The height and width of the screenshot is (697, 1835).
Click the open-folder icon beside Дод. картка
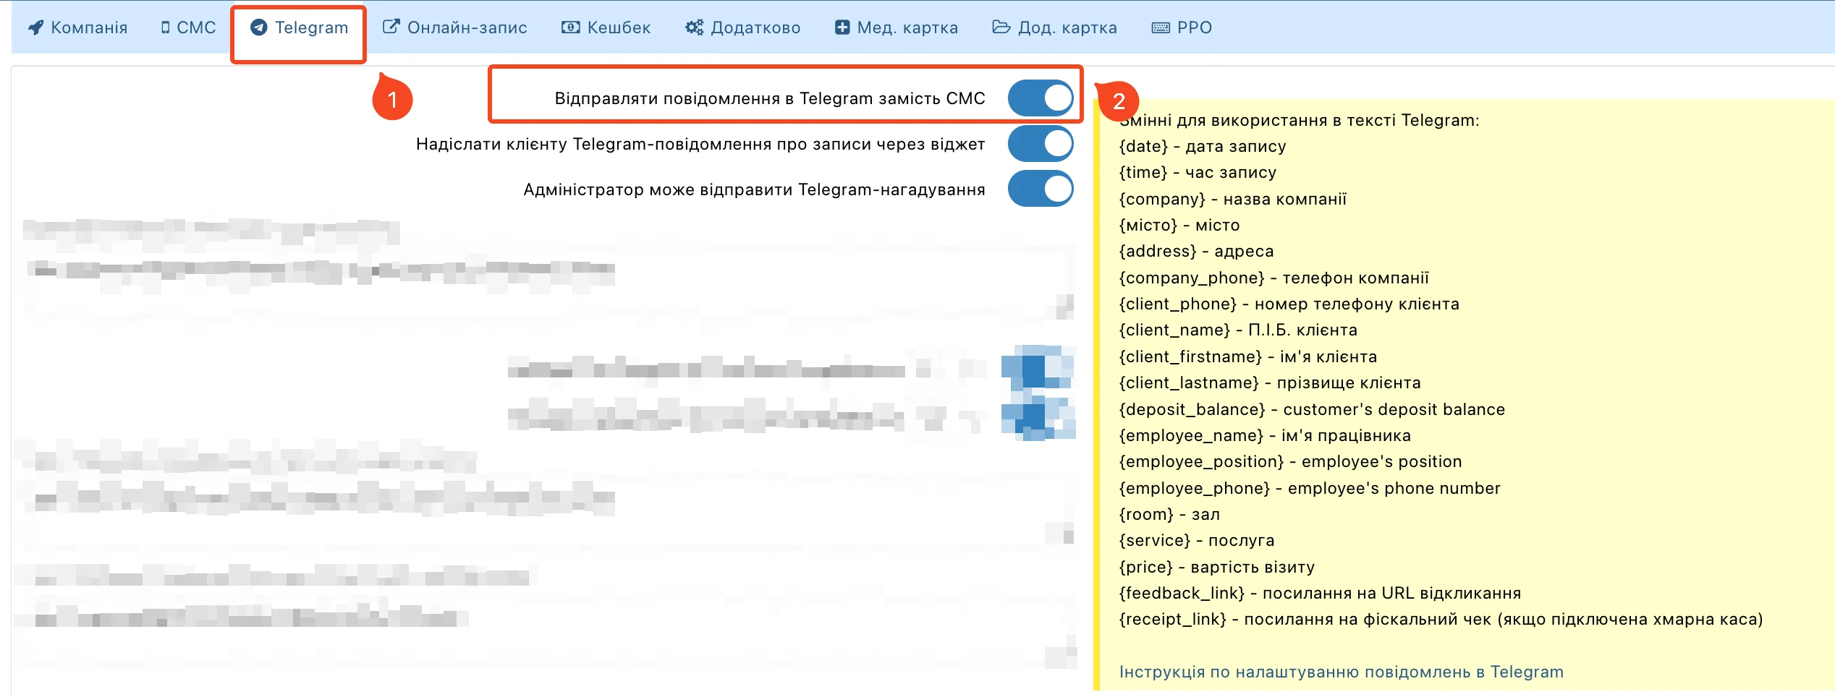(x=1001, y=27)
